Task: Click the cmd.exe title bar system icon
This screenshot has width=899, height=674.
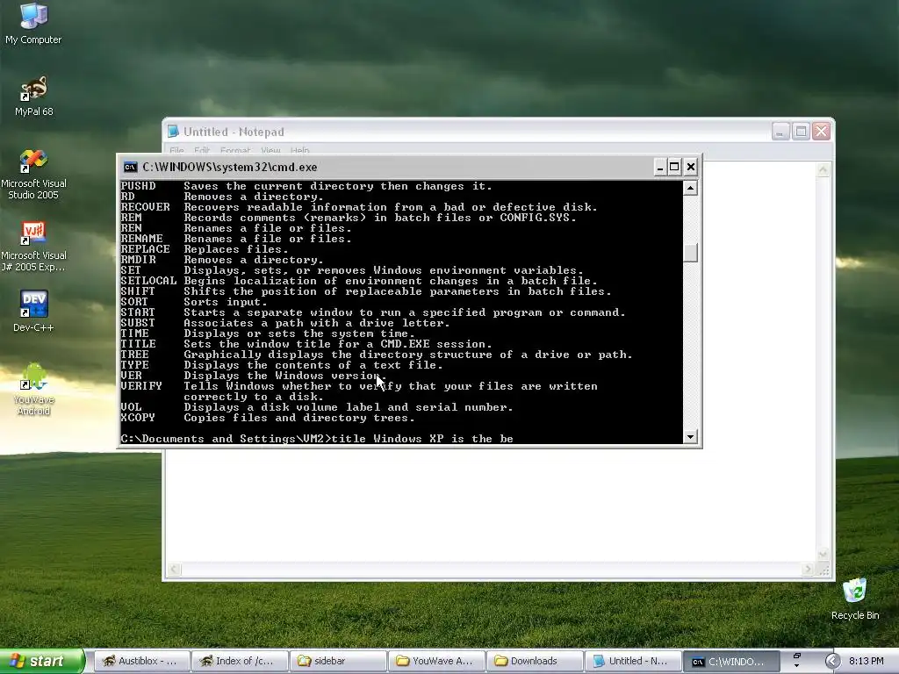Action: (130, 167)
